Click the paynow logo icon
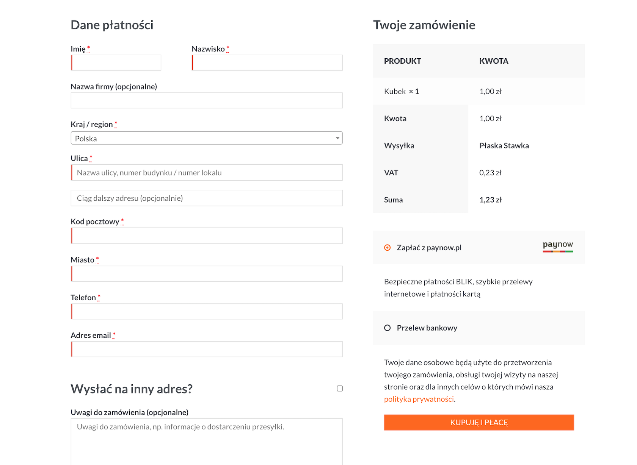The width and height of the screenshot is (637, 465). pos(557,246)
